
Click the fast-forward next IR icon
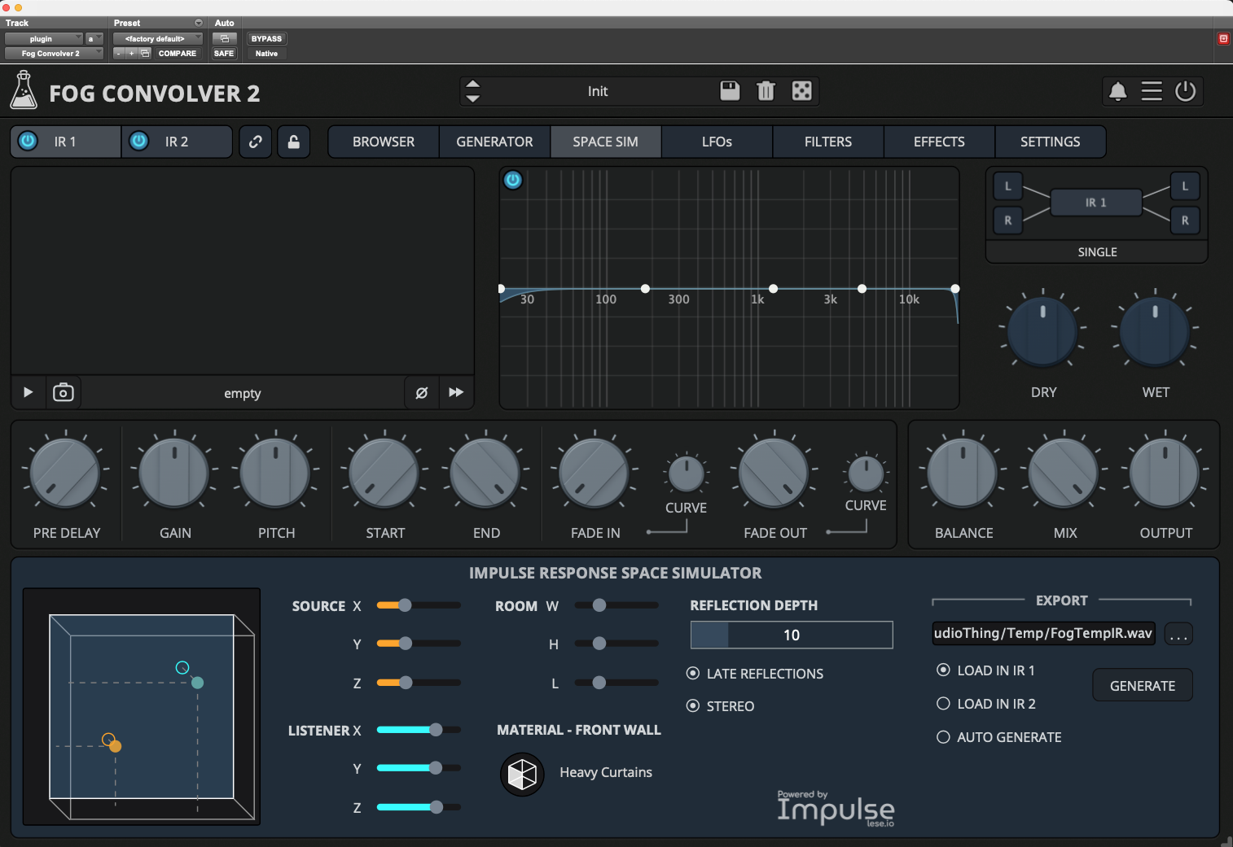point(456,392)
